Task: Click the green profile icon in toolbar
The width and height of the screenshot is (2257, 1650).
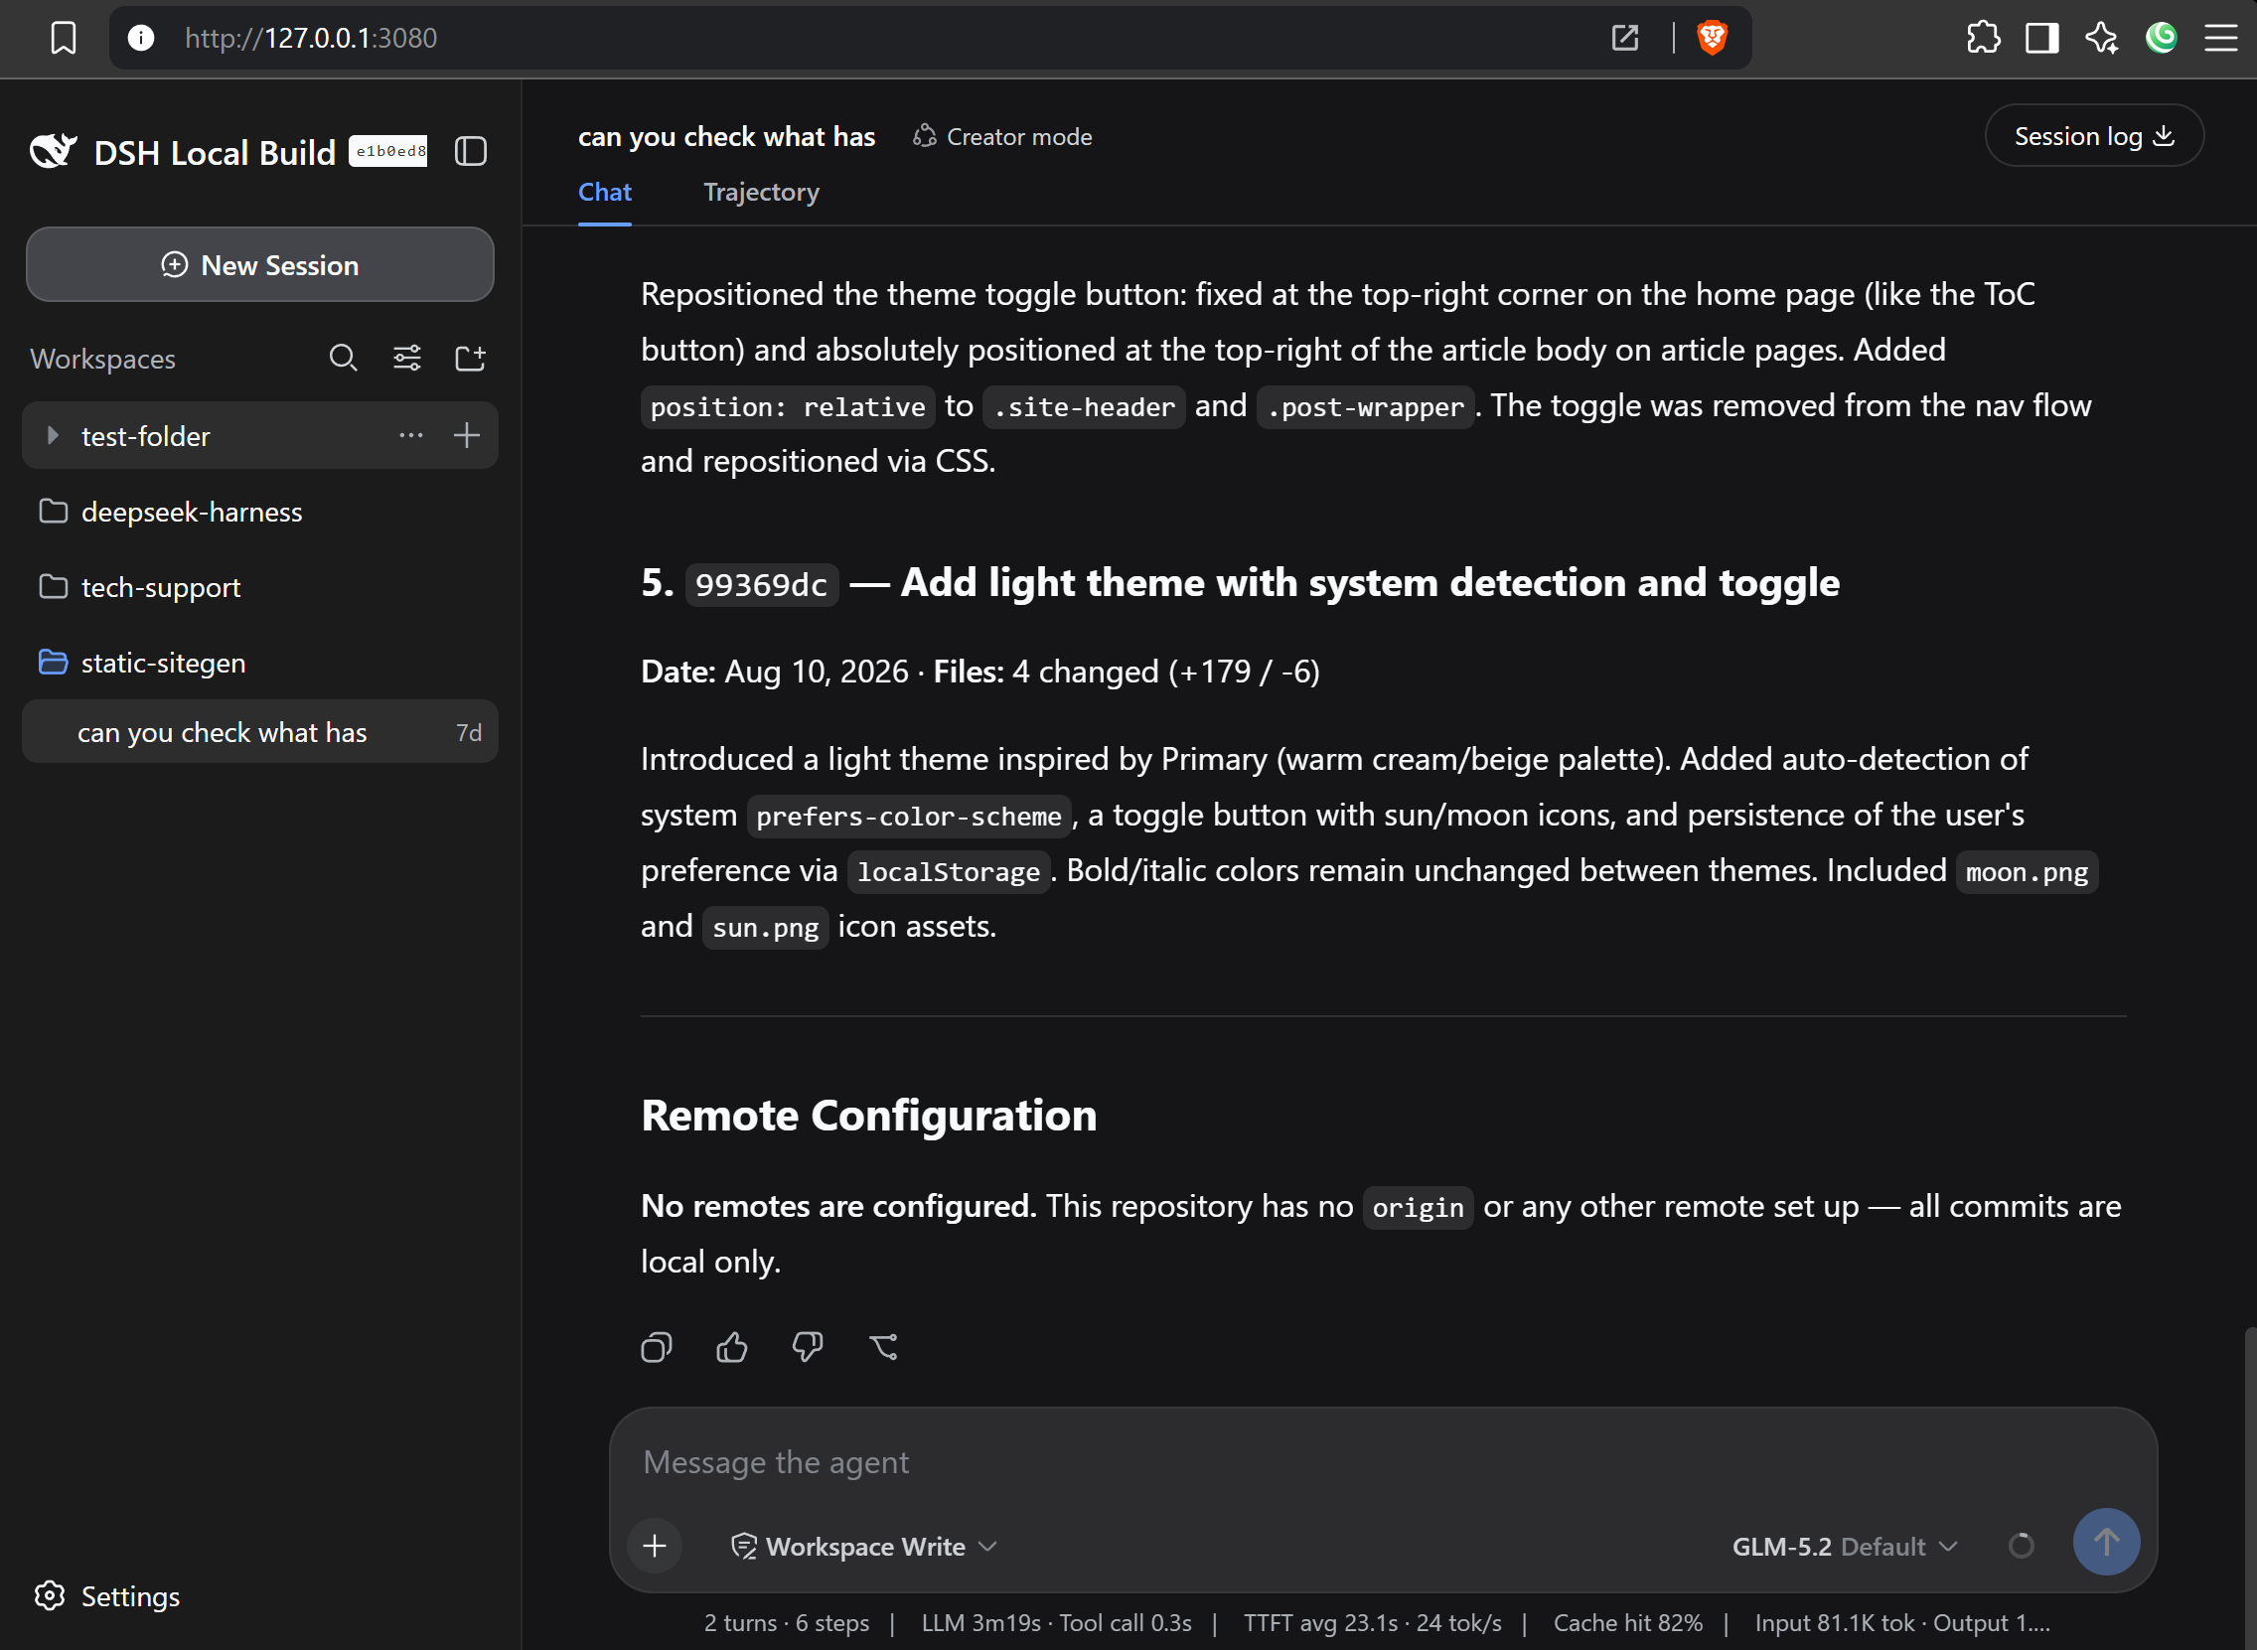Action: 2161,38
